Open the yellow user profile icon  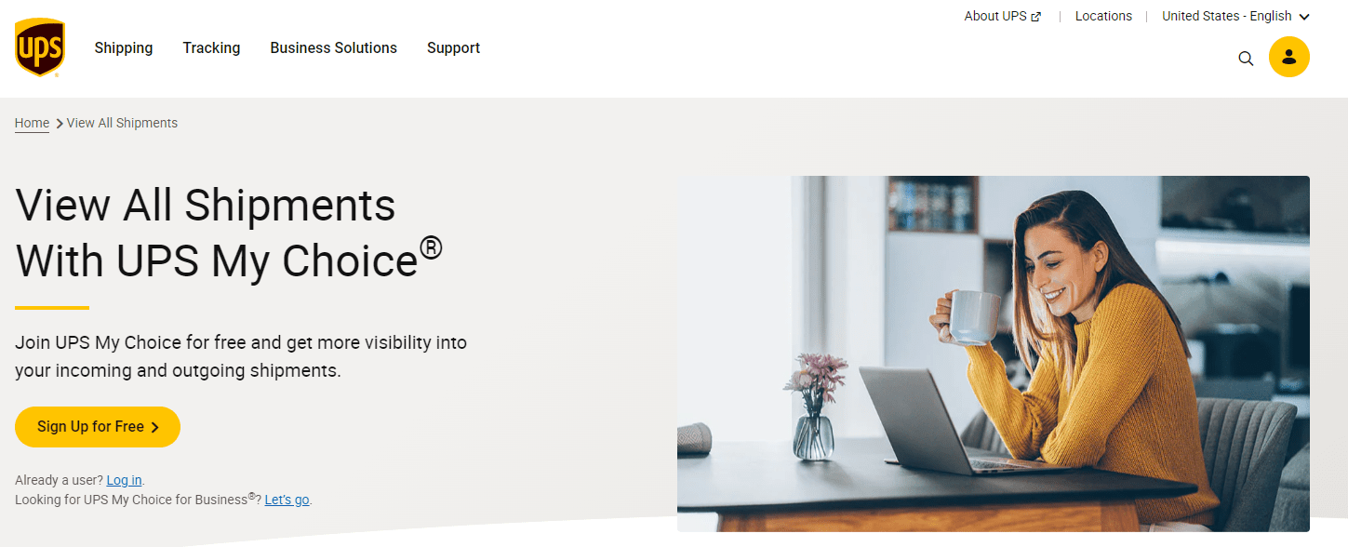coord(1289,57)
